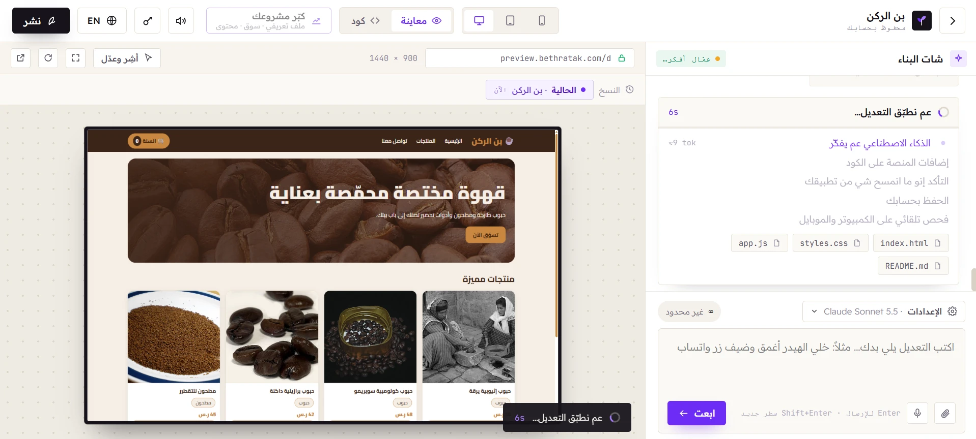This screenshot has height=439, width=976.
Task: Open preview in a new window icon
Action: 21,58
